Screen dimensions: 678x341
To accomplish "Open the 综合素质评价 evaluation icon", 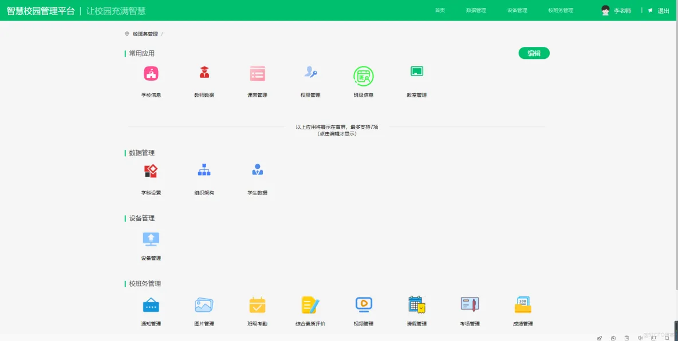I will click(x=310, y=305).
